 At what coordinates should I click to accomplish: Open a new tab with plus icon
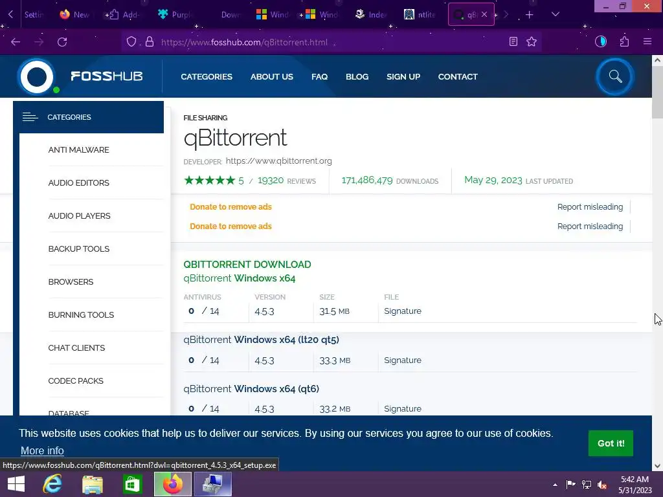530,15
